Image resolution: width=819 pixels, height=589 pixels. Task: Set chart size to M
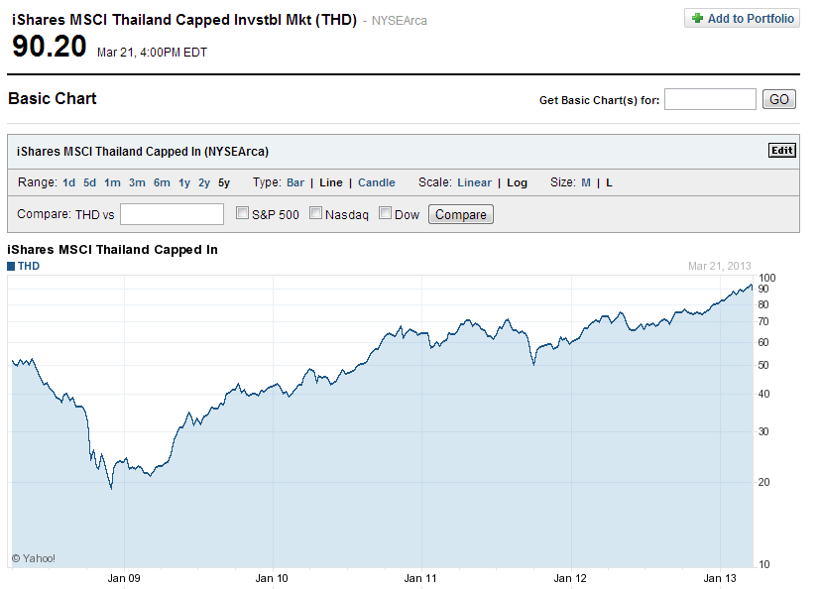point(586,182)
